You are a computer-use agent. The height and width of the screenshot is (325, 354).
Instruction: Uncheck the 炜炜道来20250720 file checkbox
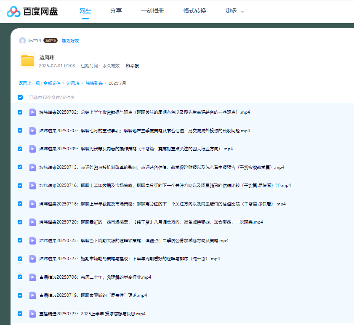[x=20, y=222]
